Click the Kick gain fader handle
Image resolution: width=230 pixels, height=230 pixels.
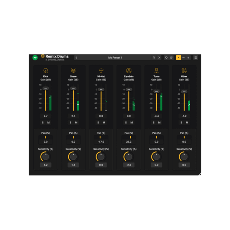tap(46, 88)
